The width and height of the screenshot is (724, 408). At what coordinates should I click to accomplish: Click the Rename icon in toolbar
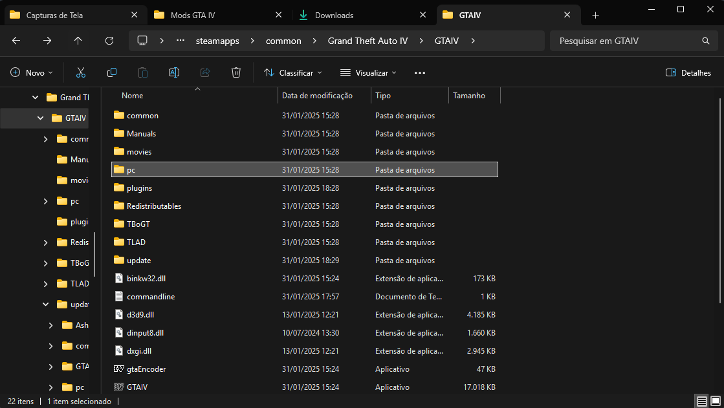[x=174, y=72]
